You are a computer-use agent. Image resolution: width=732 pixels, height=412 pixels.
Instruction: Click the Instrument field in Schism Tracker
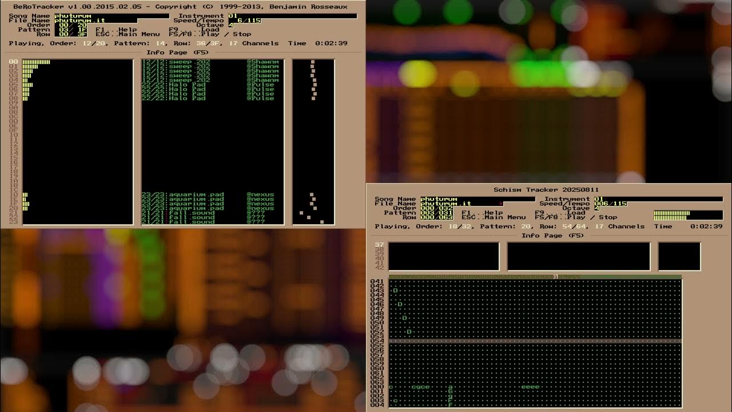pos(658,199)
